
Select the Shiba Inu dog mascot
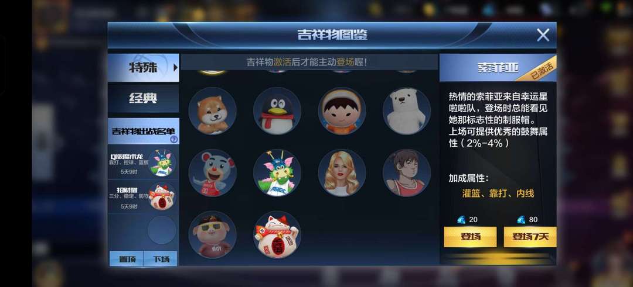point(212,110)
